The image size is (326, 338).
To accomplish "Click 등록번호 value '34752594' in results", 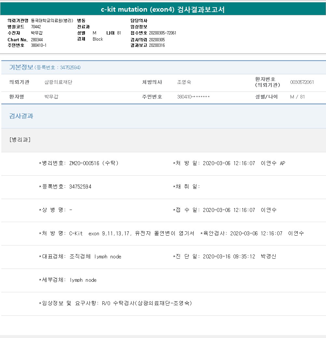I will (x=80, y=187).
